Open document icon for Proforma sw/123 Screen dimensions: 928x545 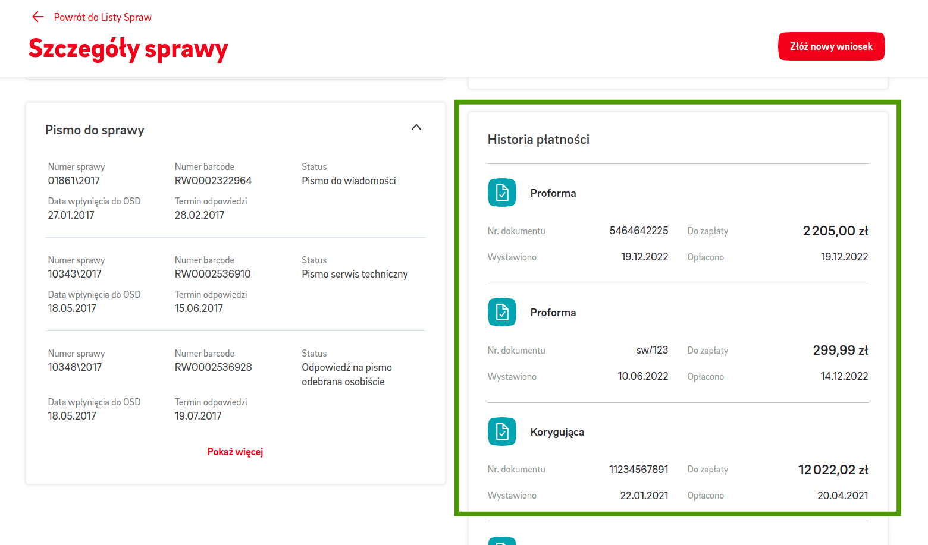tap(501, 312)
